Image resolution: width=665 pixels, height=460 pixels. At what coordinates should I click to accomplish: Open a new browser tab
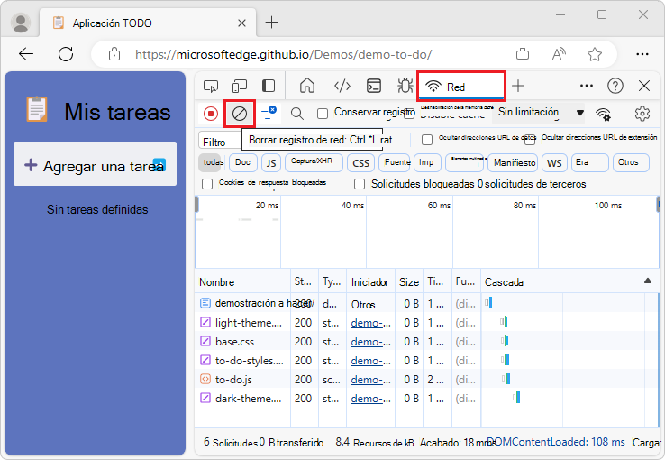coord(271,22)
